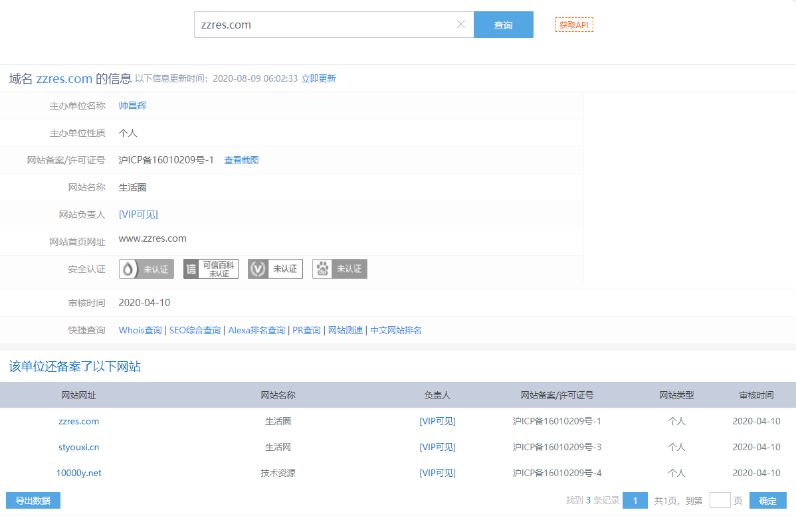Open the 帅昌辉 organizer name link

coord(132,106)
